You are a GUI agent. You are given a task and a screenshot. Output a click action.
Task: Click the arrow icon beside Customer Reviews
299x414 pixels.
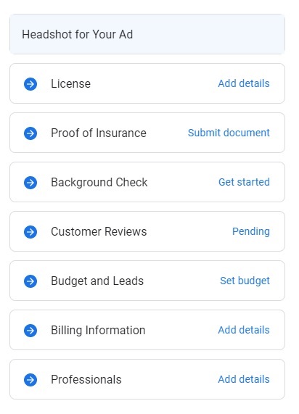tap(30, 232)
